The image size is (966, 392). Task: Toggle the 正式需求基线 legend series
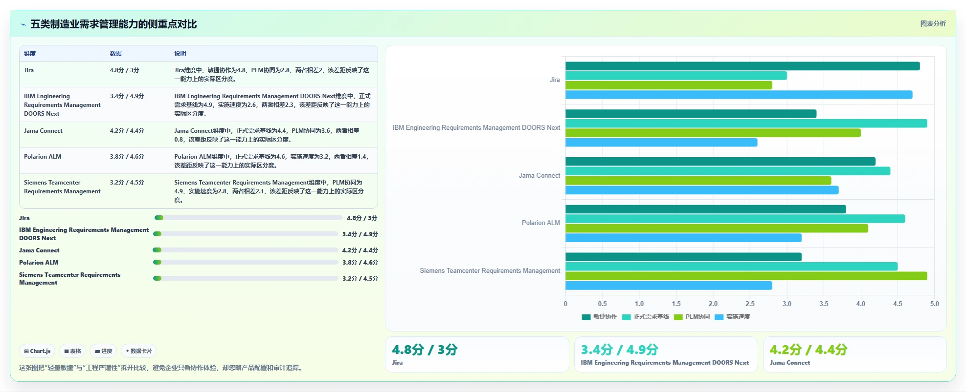coord(645,317)
